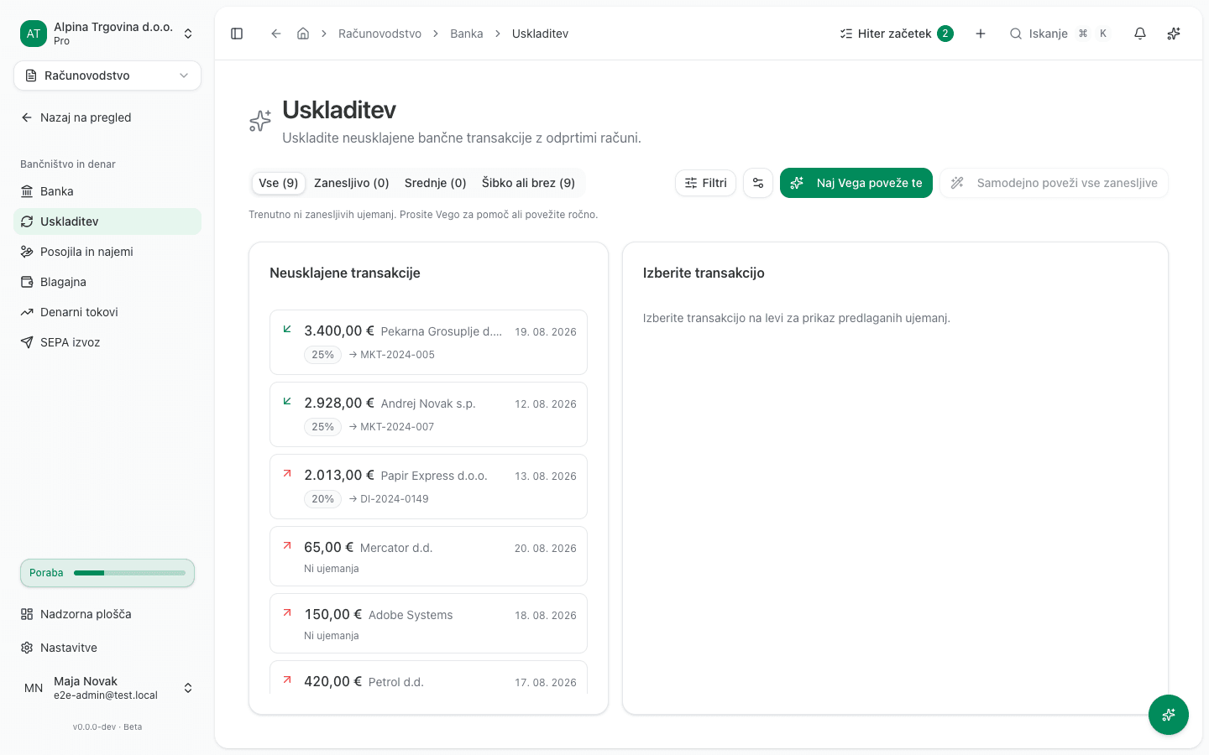
Task: Open Nadzorna plošča in sidebar
Action: (107, 614)
